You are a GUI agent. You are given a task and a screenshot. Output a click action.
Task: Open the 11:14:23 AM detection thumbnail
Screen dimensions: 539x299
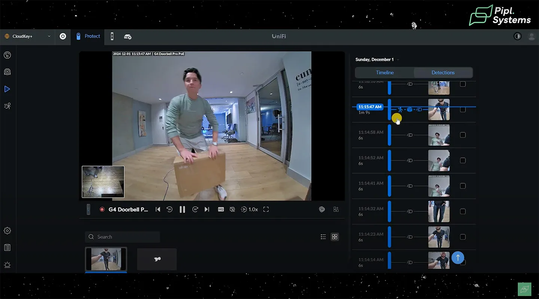coord(439,237)
